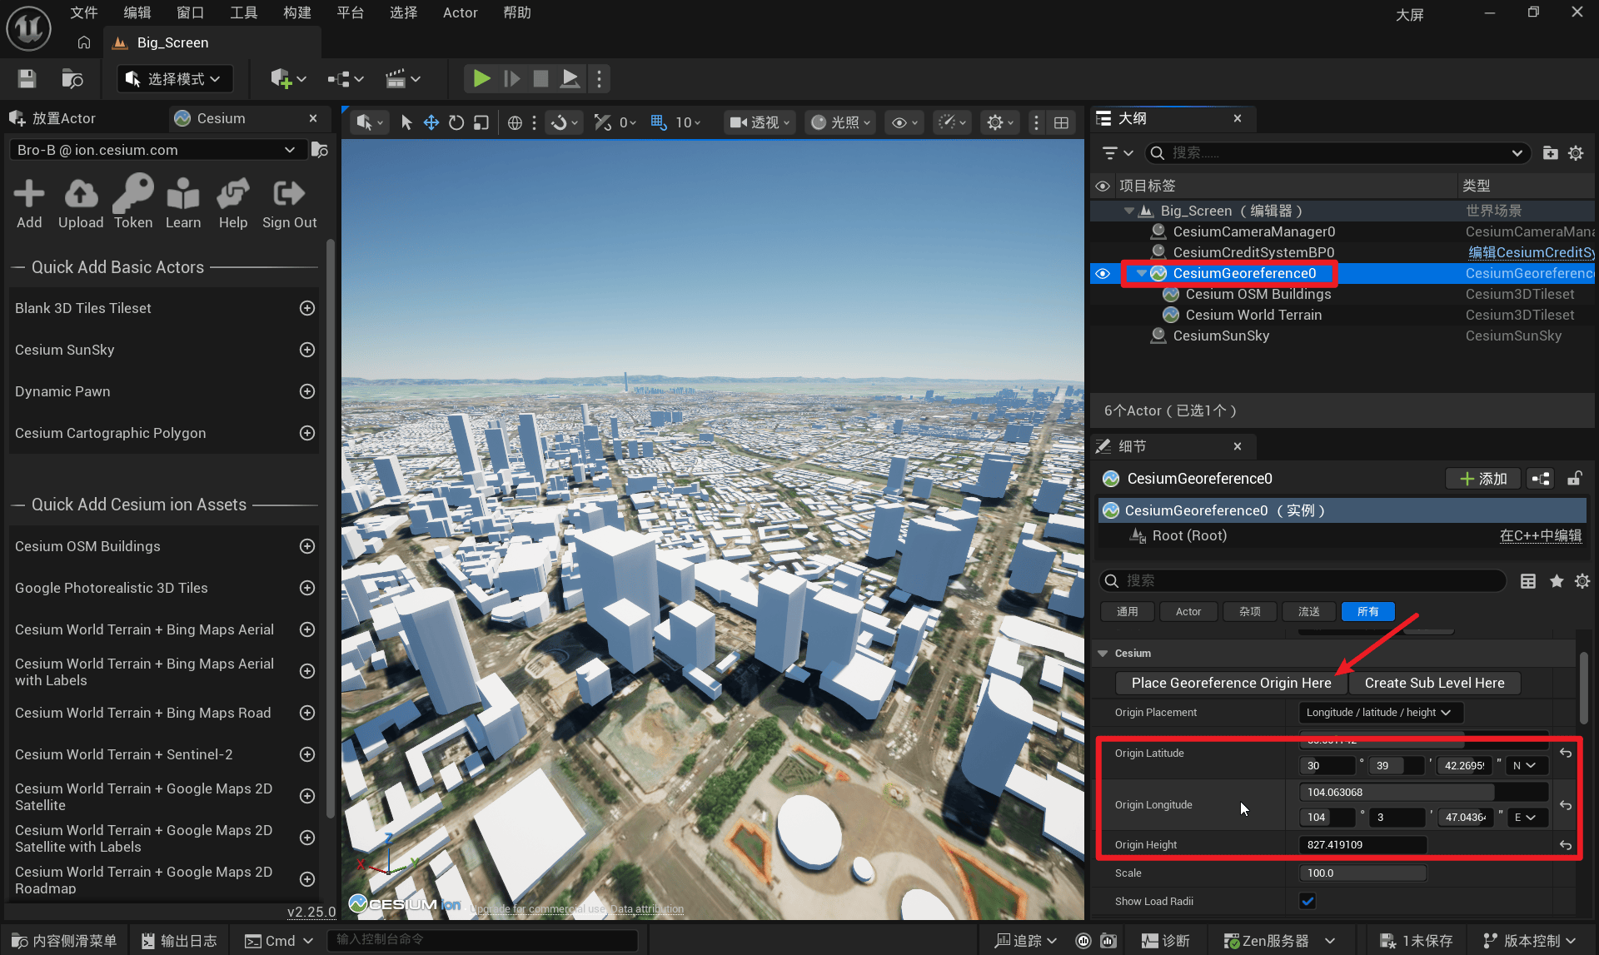This screenshot has width=1599, height=955.
Task: Click Create Sub Level Here button
Action: pyautogui.click(x=1434, y=683)
